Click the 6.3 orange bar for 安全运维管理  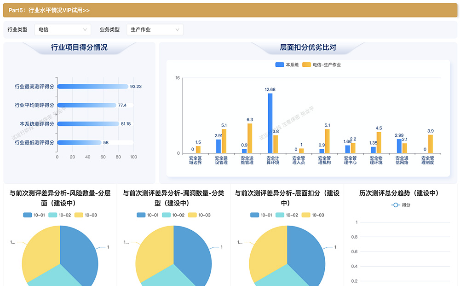click(250, 138)
